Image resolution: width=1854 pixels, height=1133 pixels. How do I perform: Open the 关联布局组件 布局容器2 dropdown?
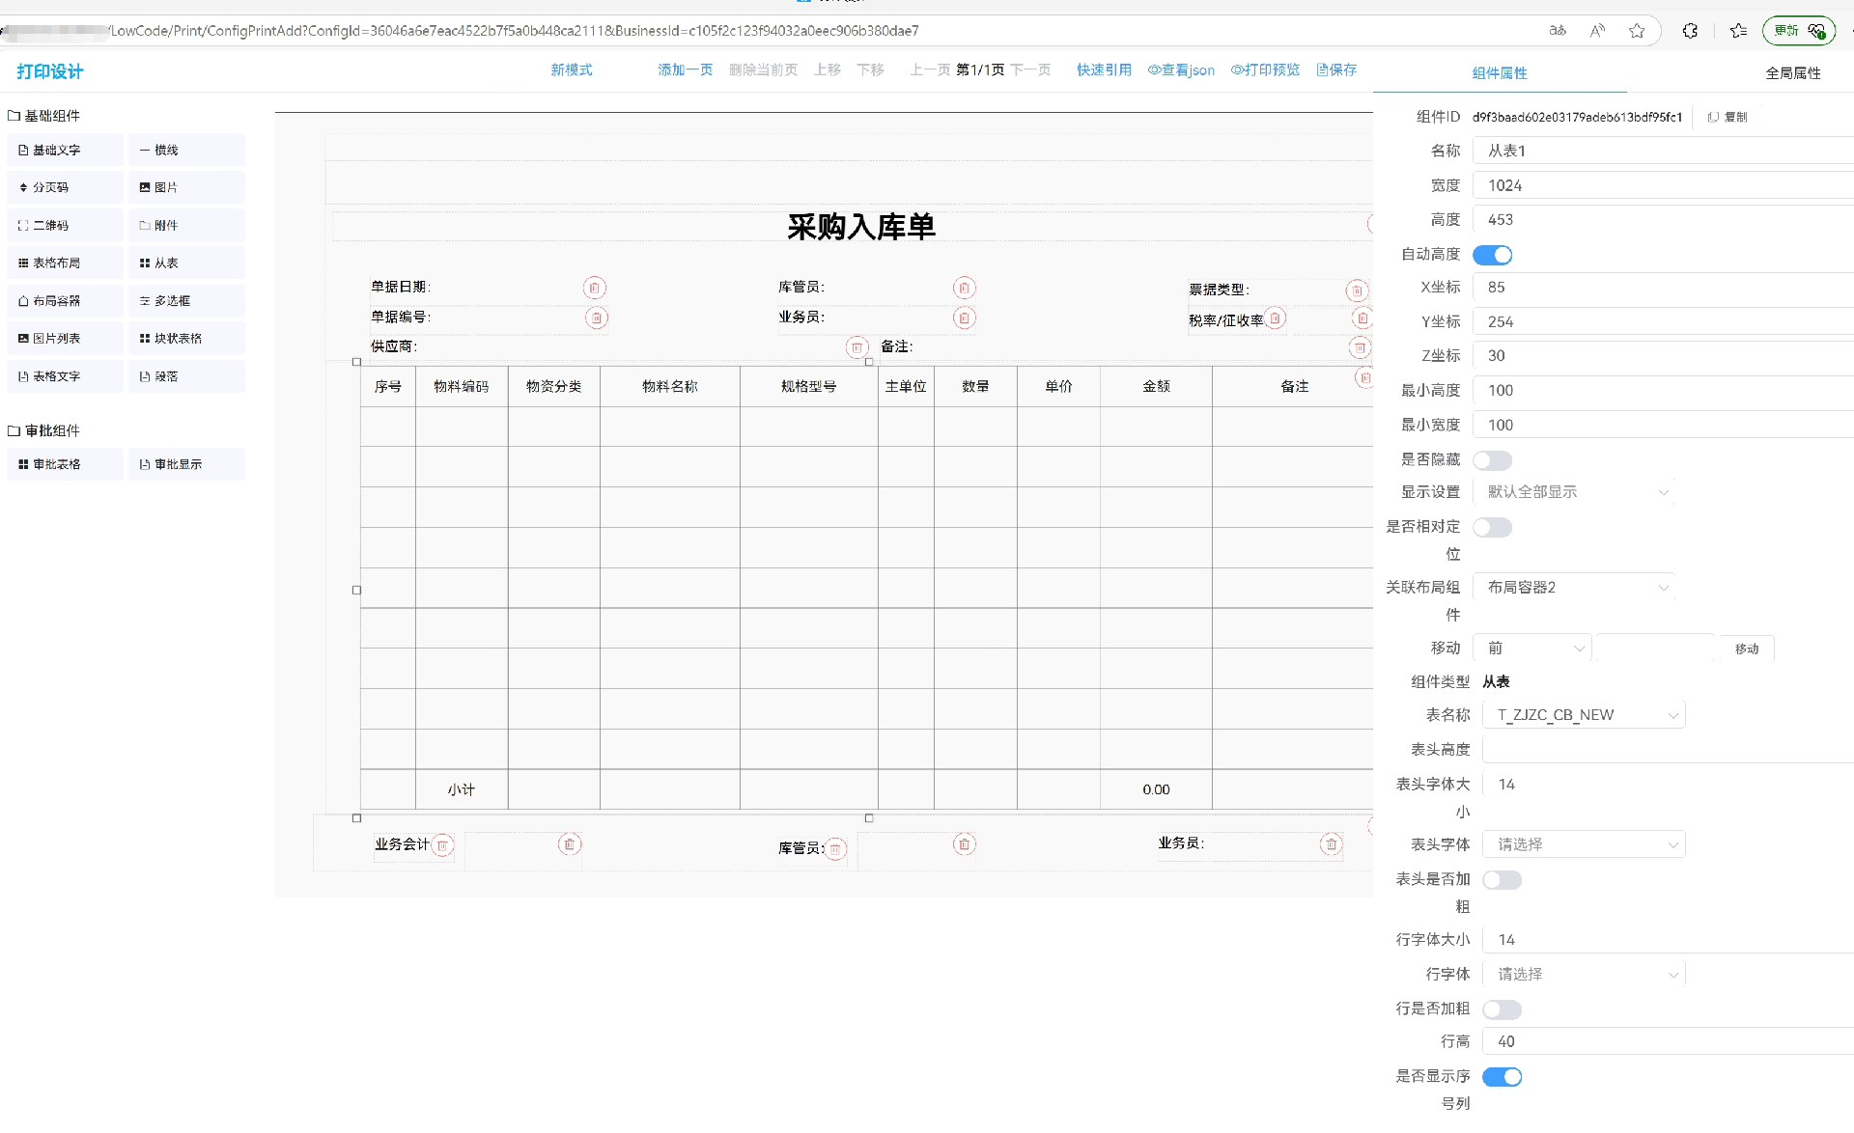coord(1574,588)
